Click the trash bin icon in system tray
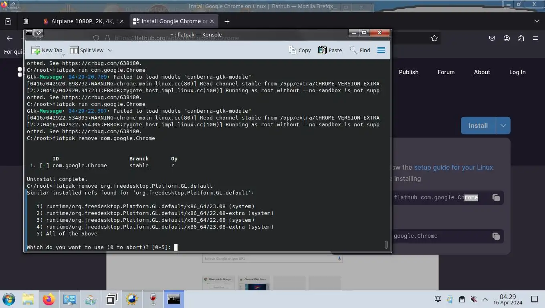 [x=450, y=299]
